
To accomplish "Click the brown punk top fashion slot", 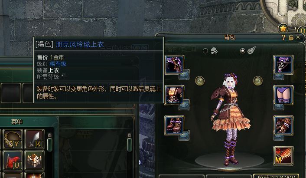I will pyautogui.click(x=174, y=95).
